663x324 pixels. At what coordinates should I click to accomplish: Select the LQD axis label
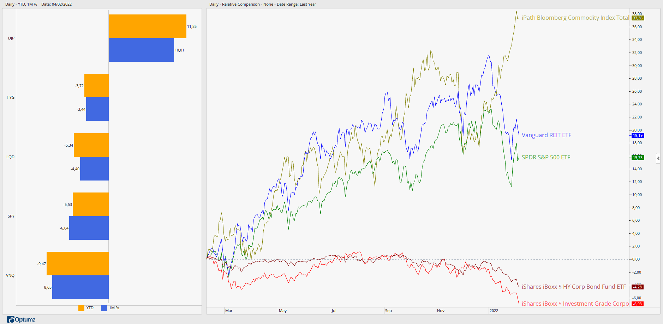pyautogui.click(x=11, y=157)
